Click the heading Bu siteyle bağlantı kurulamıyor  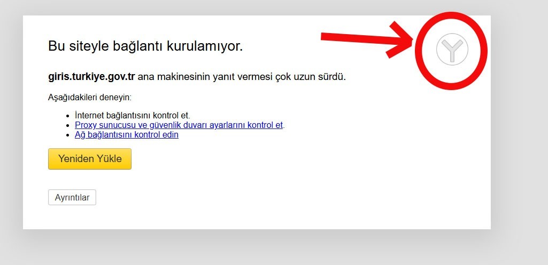pyautogui.click(x=145, y=46)
